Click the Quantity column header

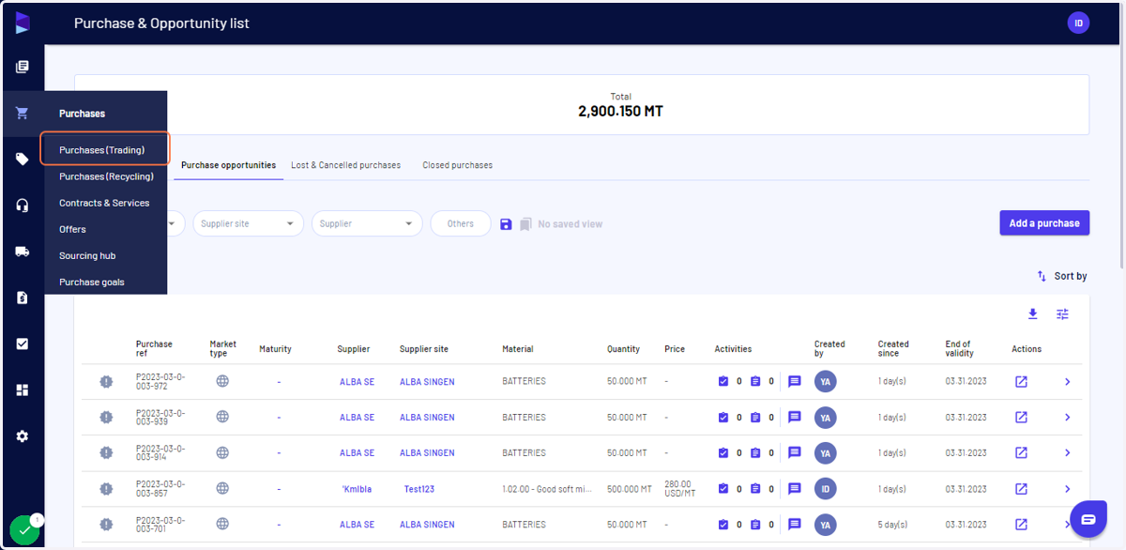(x=623, y=349)
